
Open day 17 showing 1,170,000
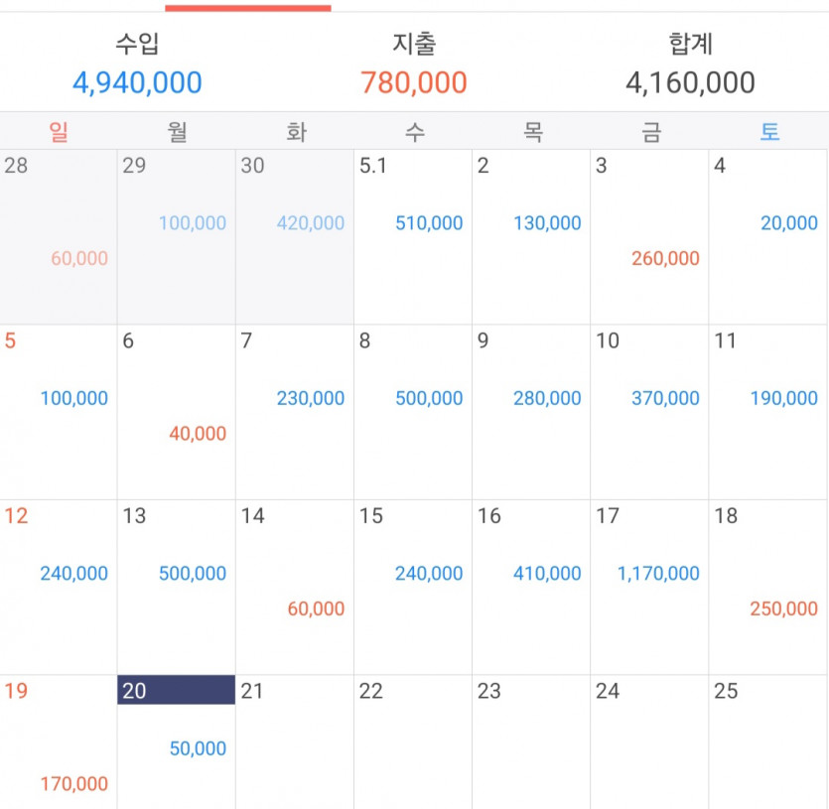(x=649, y=587)
